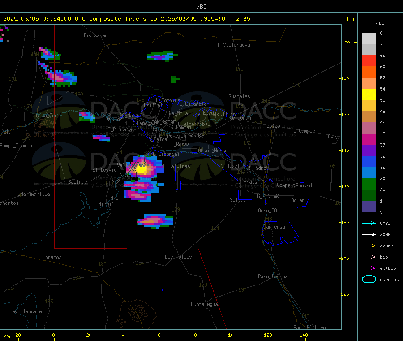
Task: Click the 'La_Nora' map label
Action: [178, 113]
